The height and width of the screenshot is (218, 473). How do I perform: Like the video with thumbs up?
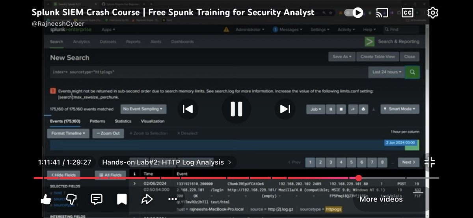click(x=46, y=199)
